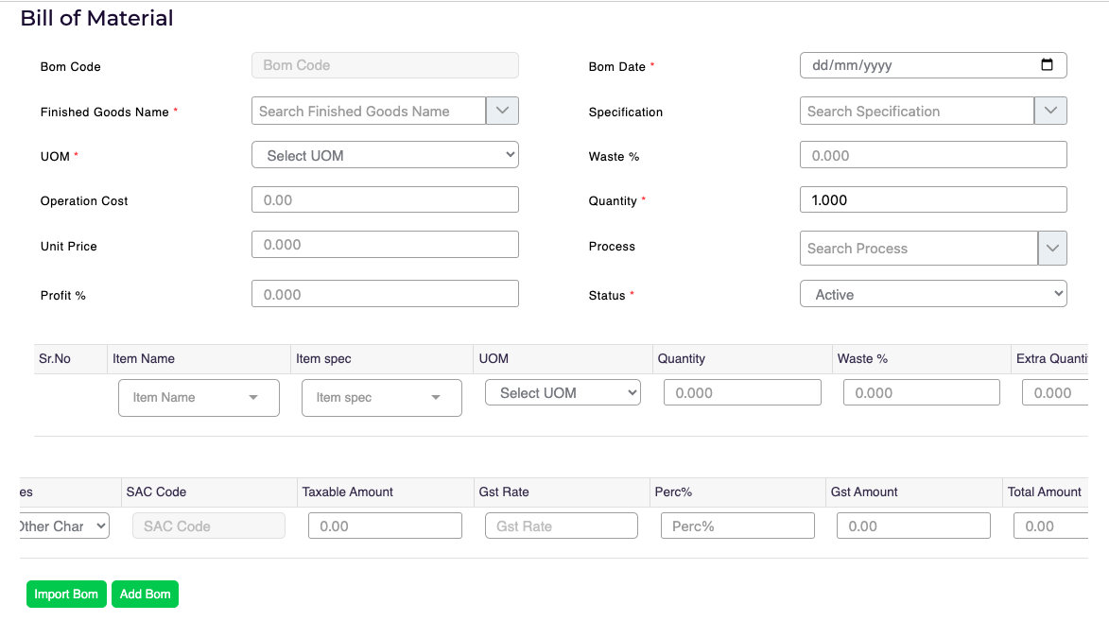Change the Status dropdown from Active
The width and height of the screenshot is (1109, 621).
pyautogui.click(x=933, y=294)
